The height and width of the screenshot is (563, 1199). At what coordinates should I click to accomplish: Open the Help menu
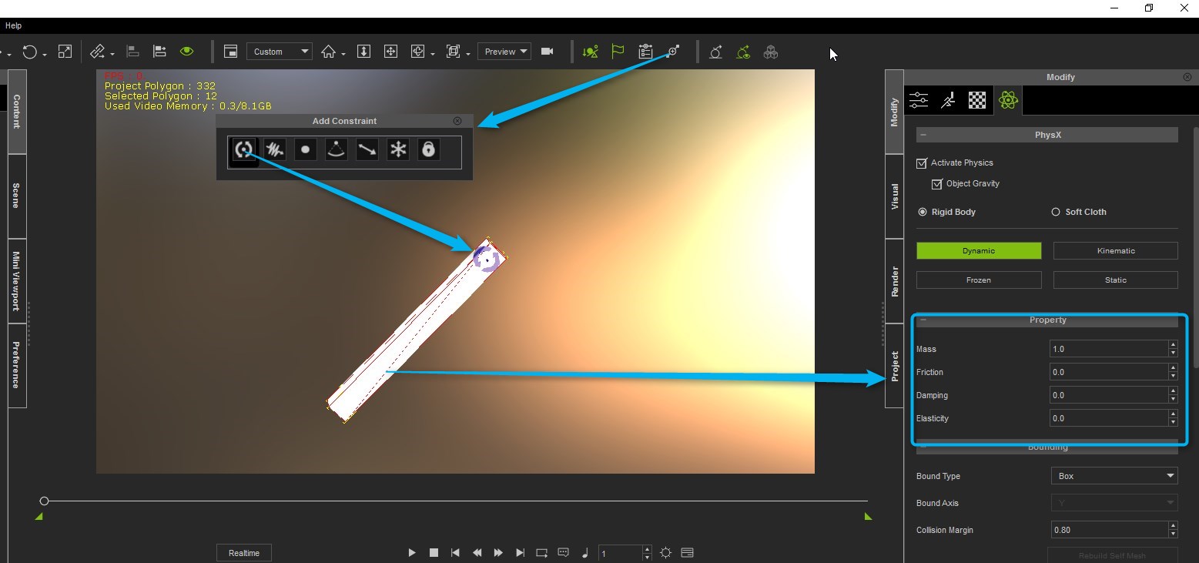(13, 25)
